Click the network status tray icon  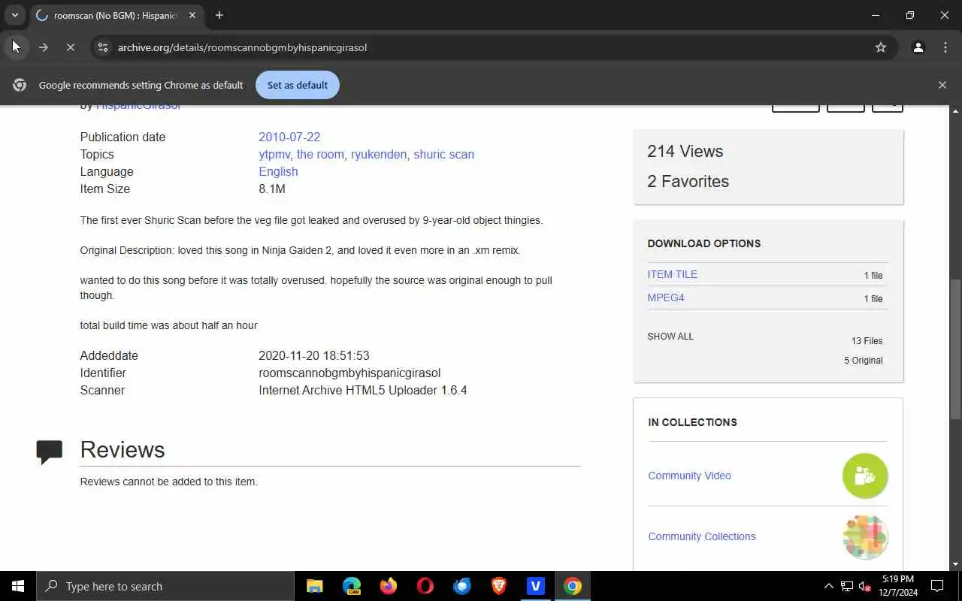tap(847, 586)
